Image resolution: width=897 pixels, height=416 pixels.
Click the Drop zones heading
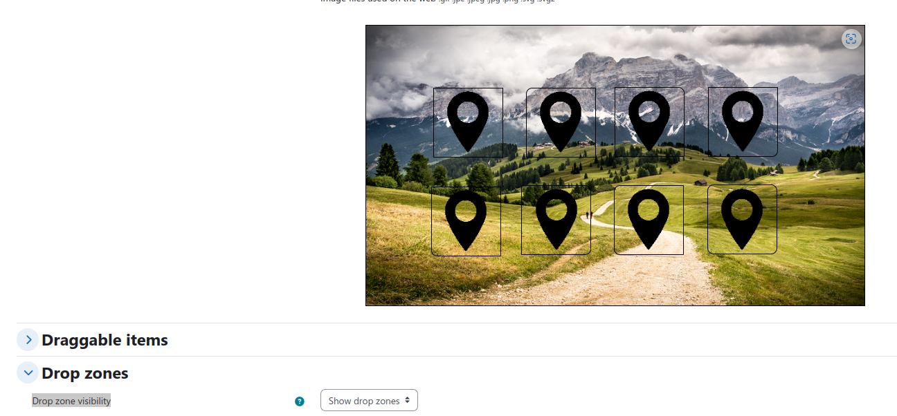[x=85, y=373]
